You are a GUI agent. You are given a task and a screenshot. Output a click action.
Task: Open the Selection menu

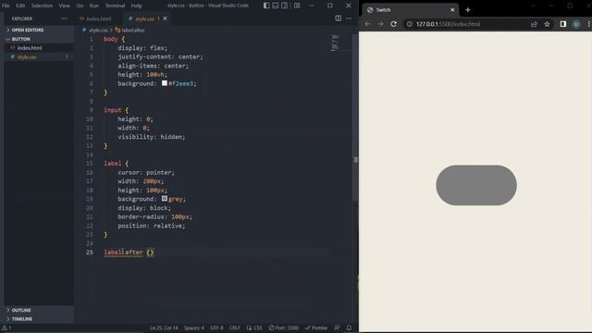pyautogui.click(x=42, y=6)
